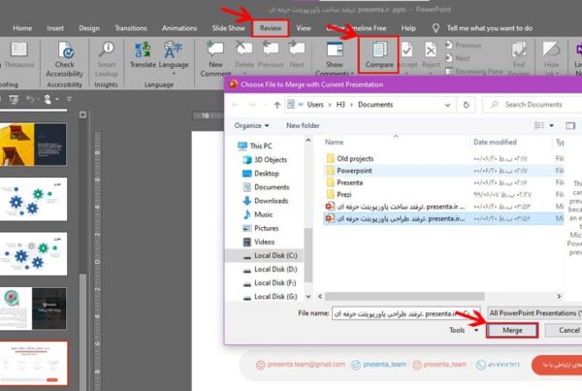This screenshot has height=391, width=582.
Task: Click Reject change icon
Action: pyautogui.click(x=431, y=55)
